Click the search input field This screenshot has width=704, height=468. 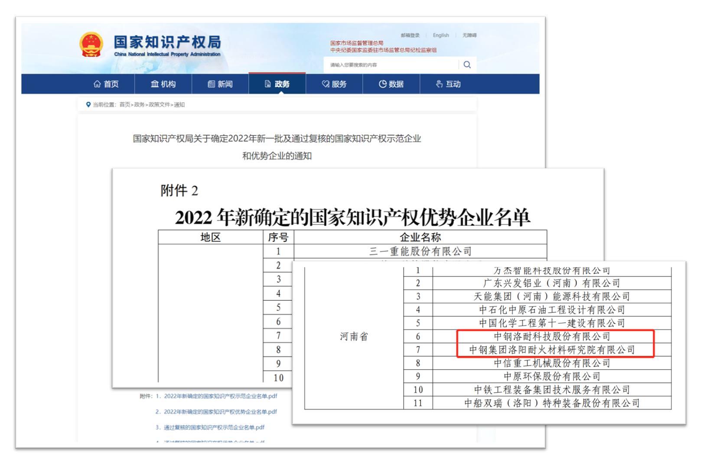click(x=391, y=65)
